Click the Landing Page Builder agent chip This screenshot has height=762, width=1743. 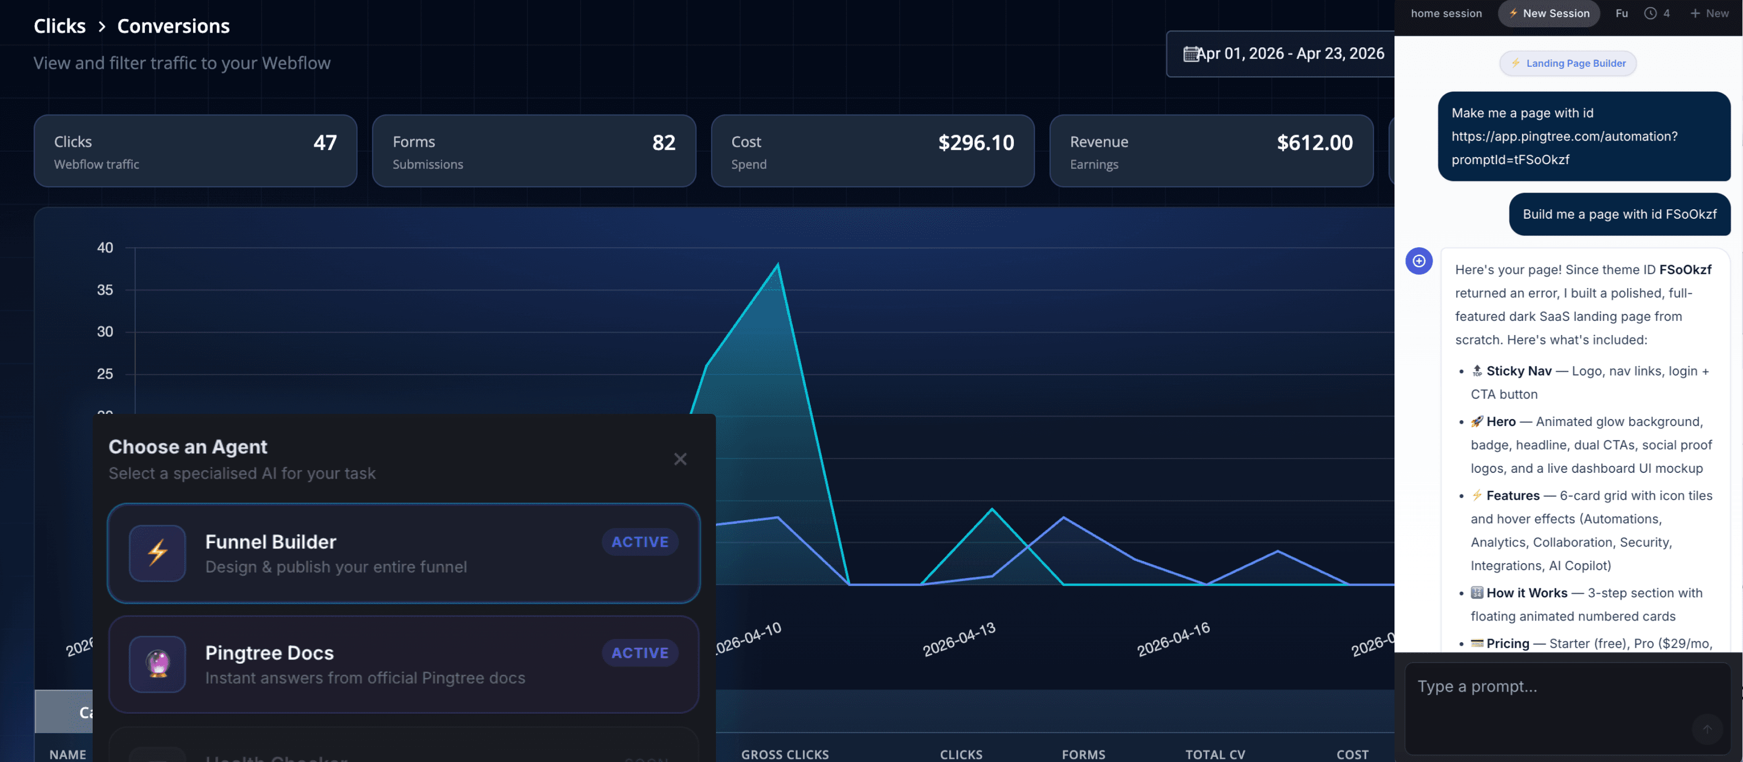pos(1568,64)
